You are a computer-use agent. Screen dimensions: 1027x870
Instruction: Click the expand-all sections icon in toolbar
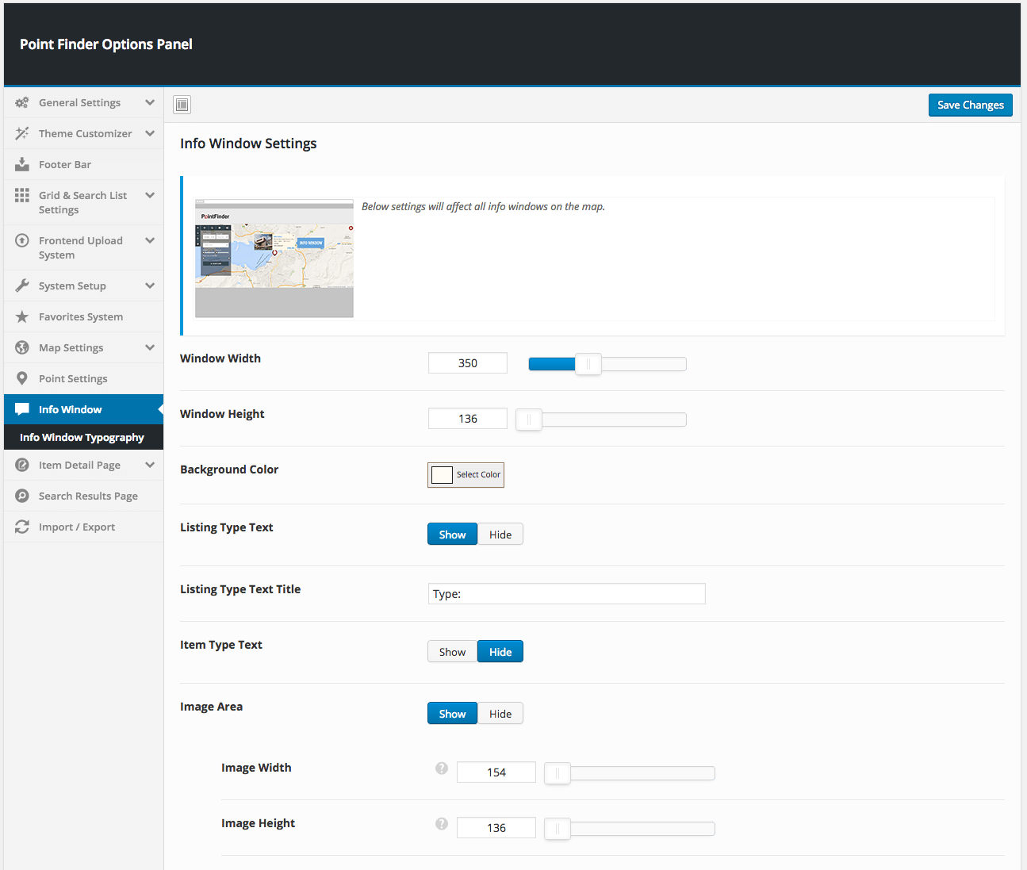click(x=182, y=105)
